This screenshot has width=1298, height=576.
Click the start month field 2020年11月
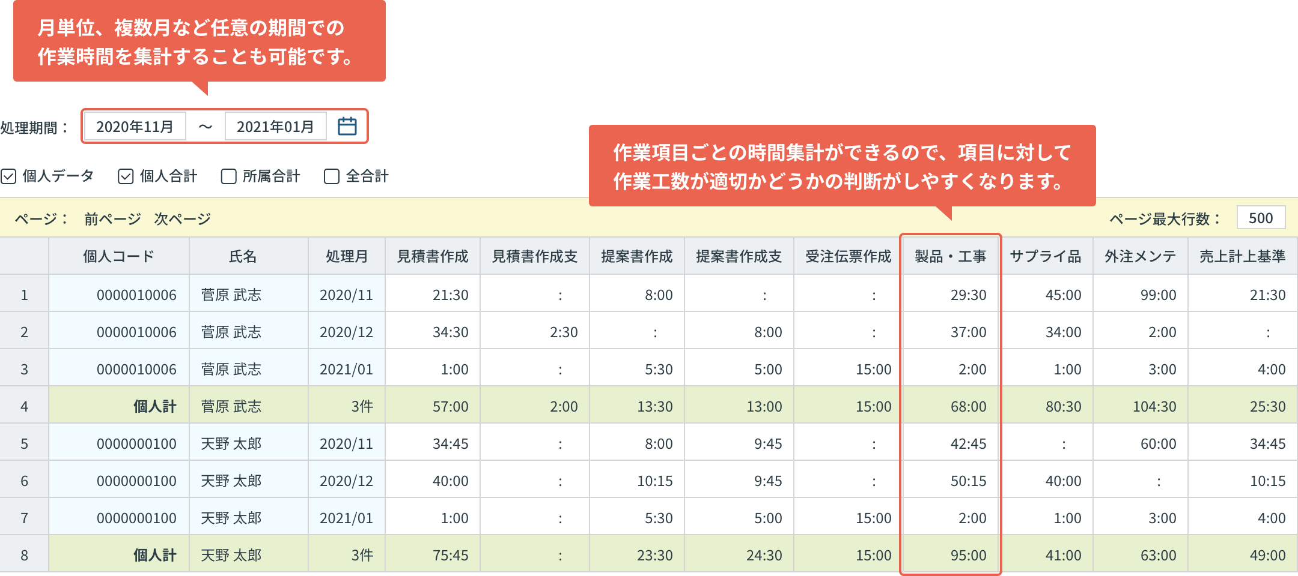click(135, 126)
